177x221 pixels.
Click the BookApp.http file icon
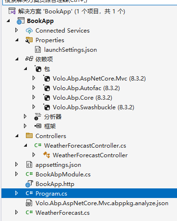click(x=29, y=184)
